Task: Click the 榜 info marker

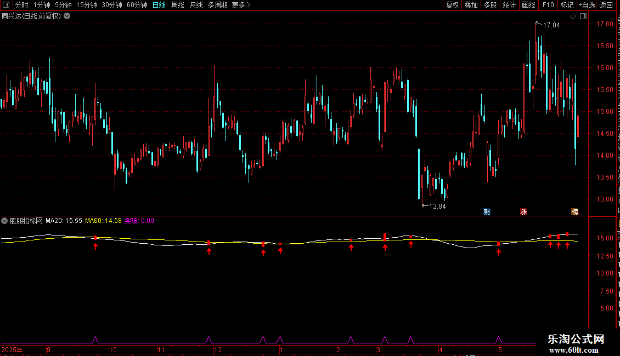Action: 574,212
